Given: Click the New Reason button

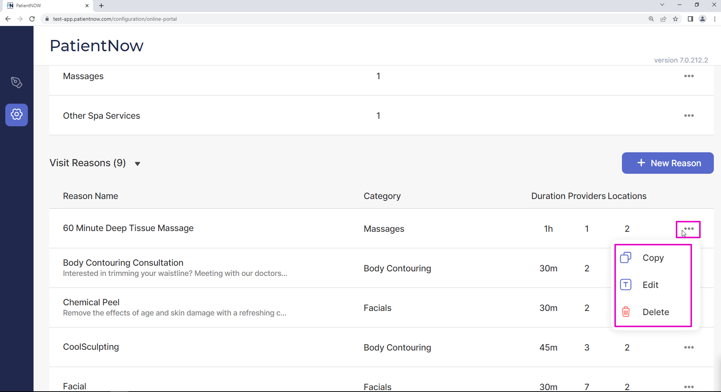Looking at the screenshot, I should pos(668,163).
